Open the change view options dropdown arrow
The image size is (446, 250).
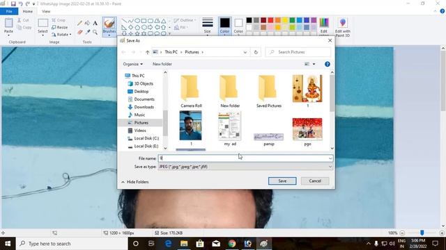tap(314, 64)
